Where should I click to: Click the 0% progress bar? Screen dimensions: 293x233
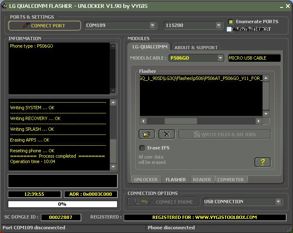click(62, 204)
